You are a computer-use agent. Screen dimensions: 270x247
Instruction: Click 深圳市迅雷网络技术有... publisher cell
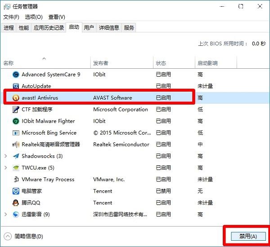(120, 214)
